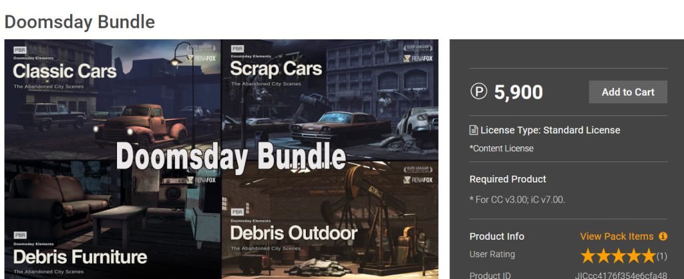Select the Debris Furniture pack image
684x279 pixels.
[x=112, y=220]
